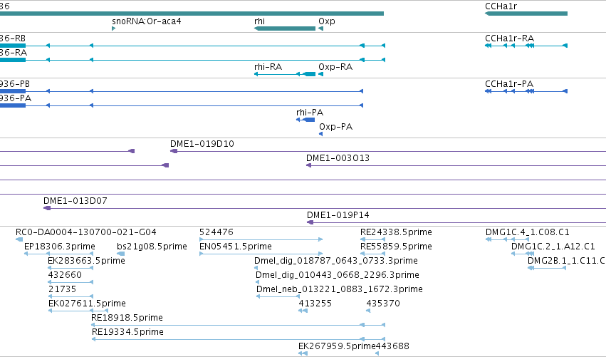Click the EK267959.5prime label
The image size is (606, 357).
pyautogui.click(x=337, y=346)
